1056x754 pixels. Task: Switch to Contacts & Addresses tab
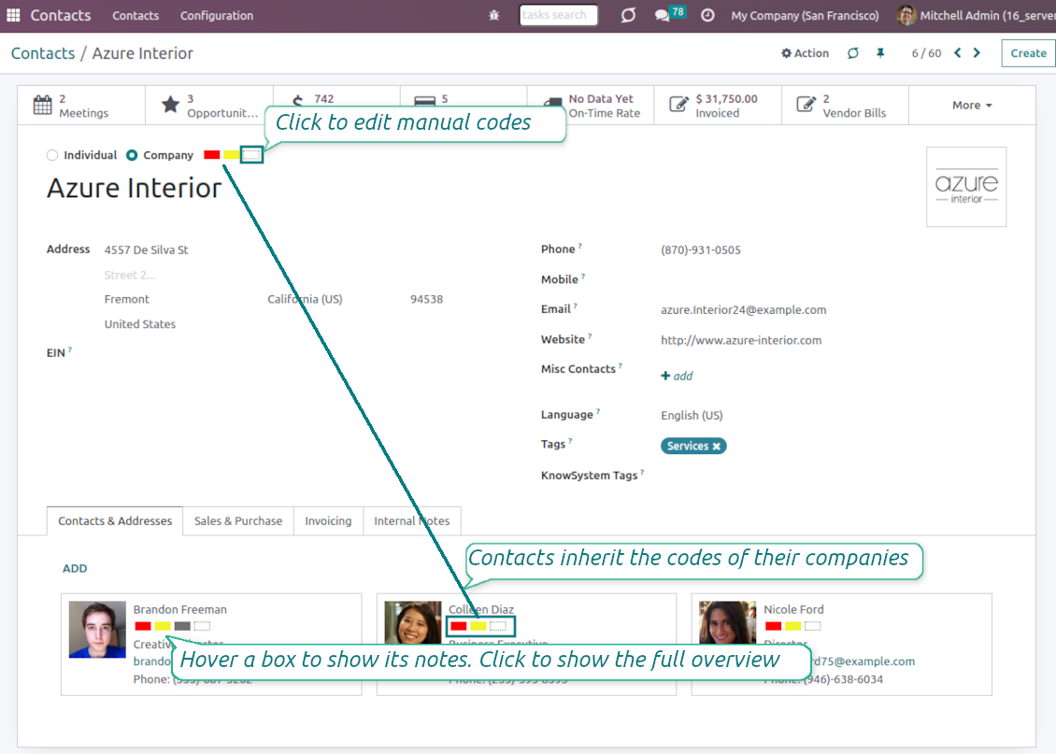click(115, 521)
